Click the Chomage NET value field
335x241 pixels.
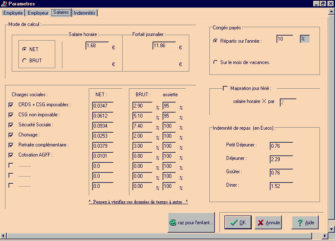click(103, 136)
